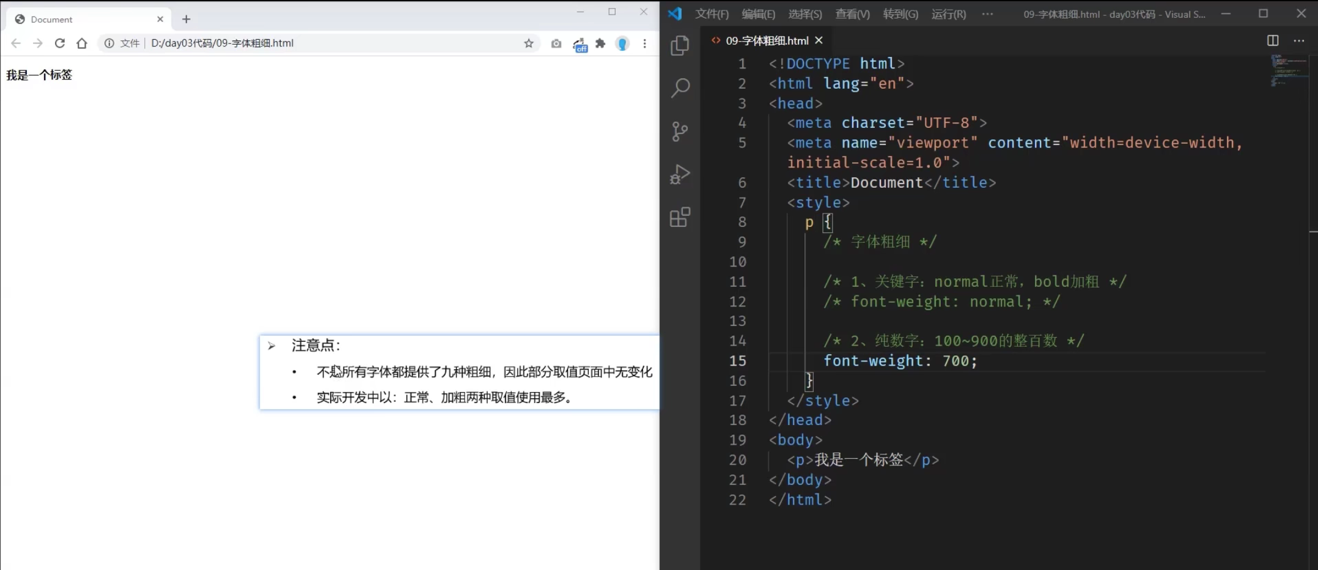Click line number 15 in the gutter
1318x570 pixels.
tap(737, 361)
